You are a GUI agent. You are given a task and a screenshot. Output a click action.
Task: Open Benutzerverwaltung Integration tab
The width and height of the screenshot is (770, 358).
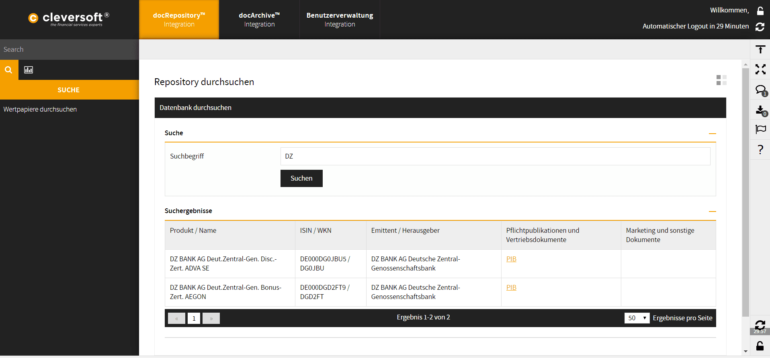340,20
